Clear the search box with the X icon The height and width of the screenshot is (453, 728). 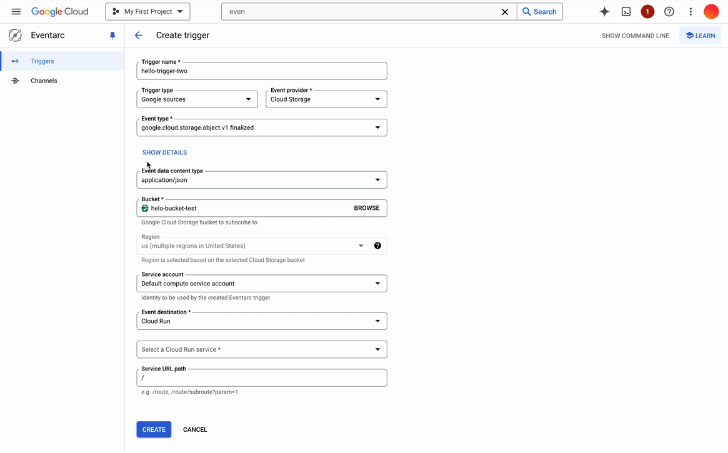(x=505, y=12)
